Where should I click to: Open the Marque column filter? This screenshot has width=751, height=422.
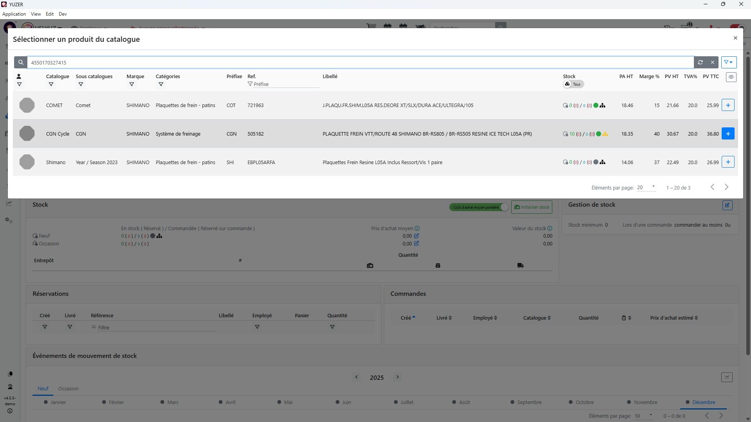click(x=131, y=84)
